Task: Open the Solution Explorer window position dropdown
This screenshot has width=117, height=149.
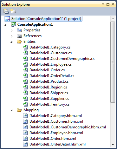Action: pos(103,4)
